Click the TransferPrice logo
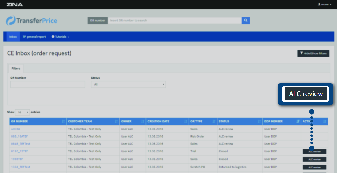 coord(32,21)
